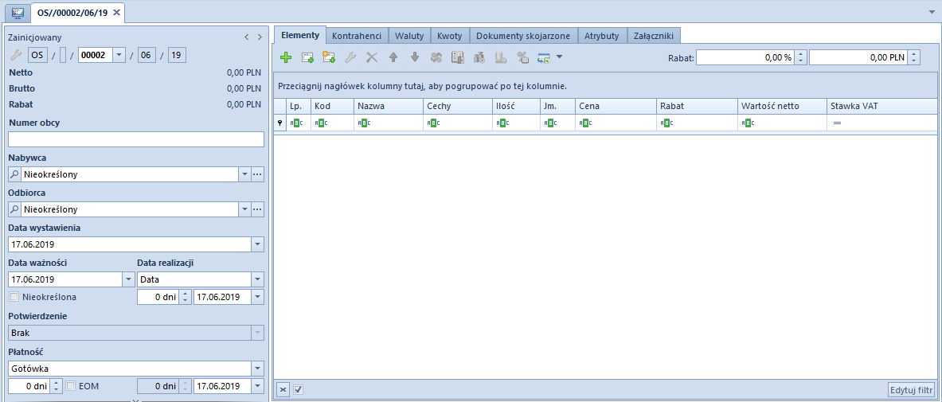Click the Stawka VAT filter equals cell
The width and height of the screenshot is (942, 402).
pos(881,123)
